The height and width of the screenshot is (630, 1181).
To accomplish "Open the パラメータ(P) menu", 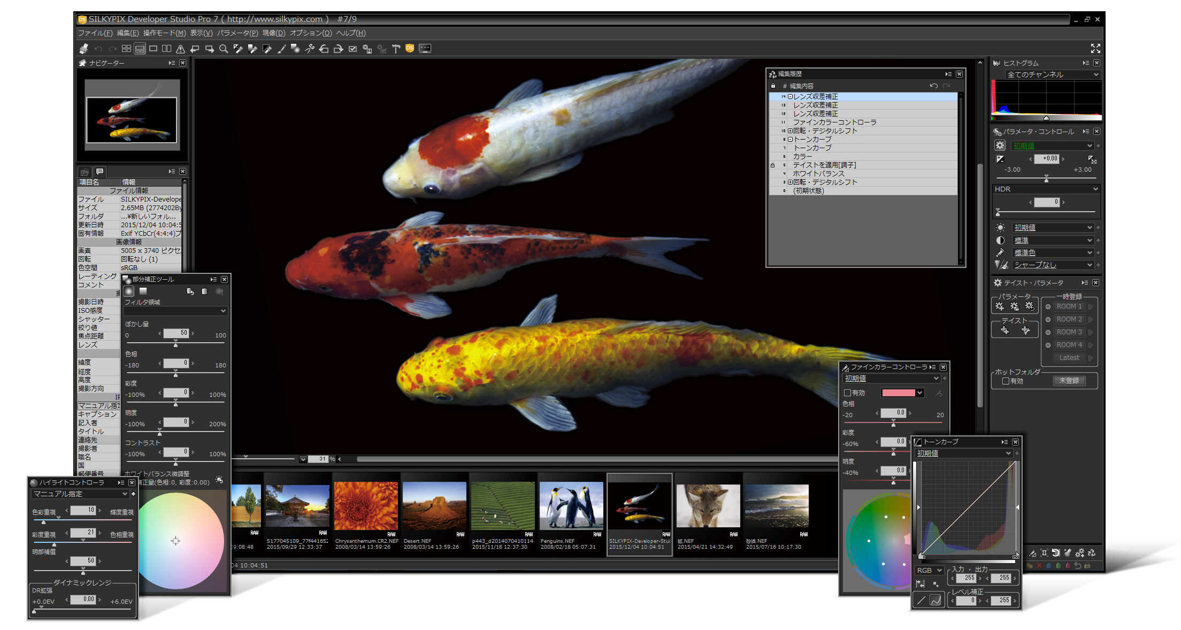I will pyautogui.click(x=237, y=33).
